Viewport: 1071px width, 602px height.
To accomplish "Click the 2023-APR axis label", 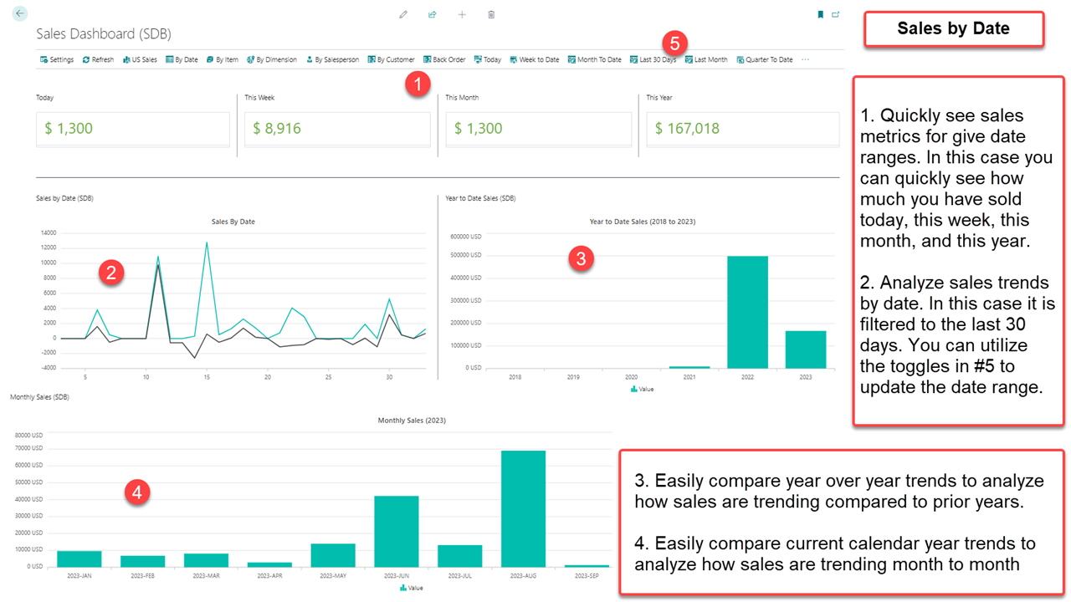I will click(x=269, y=575).
